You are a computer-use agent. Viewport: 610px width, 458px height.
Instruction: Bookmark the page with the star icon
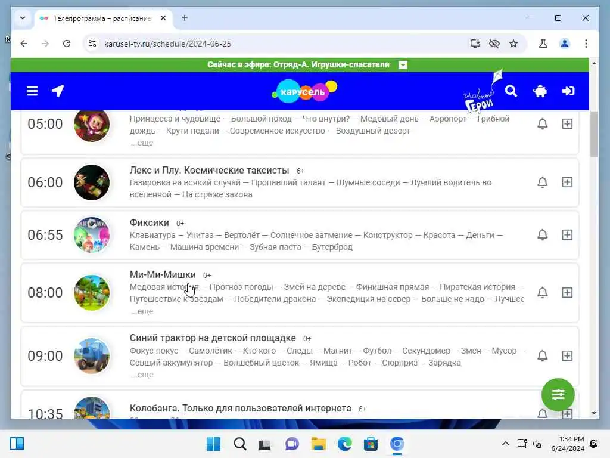(513, 44)
